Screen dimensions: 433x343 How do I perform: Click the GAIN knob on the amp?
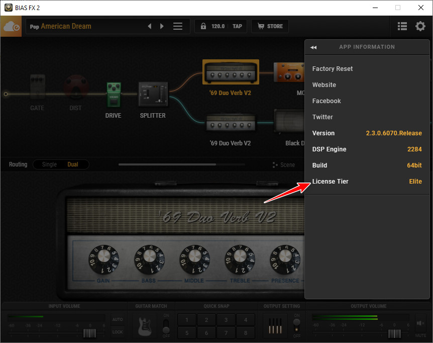coord(103,259)
